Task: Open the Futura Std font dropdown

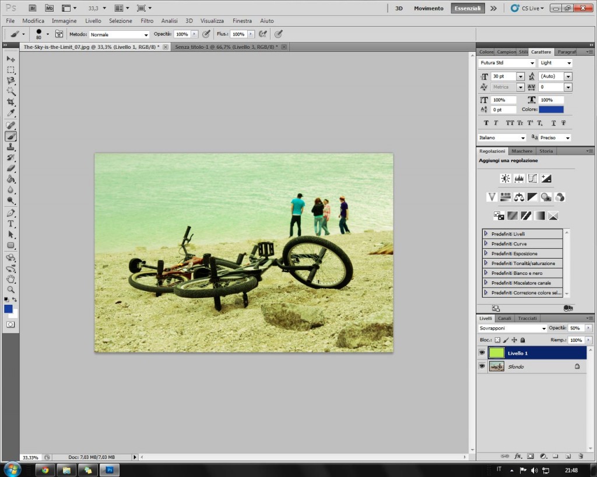Action: (x=507, y=63)
